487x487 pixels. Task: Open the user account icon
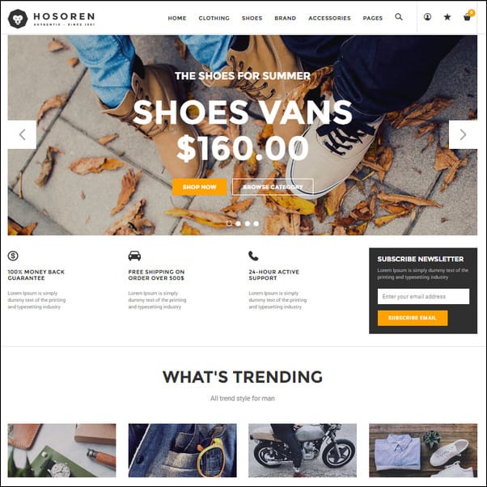[x=427, y=17]
